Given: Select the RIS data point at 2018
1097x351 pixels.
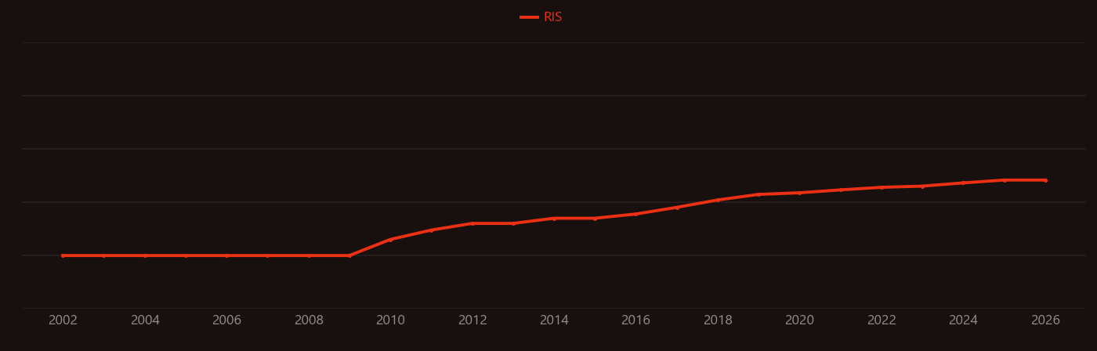Looking at the screenshot, I should [718, 200].
